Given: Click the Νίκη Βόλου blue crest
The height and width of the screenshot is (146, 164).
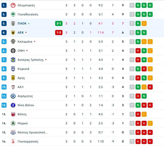Looking at the screenshot, I should tap(13, 105).
